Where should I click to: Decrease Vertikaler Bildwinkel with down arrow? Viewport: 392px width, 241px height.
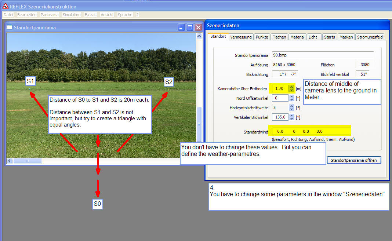tap(291, 118)
